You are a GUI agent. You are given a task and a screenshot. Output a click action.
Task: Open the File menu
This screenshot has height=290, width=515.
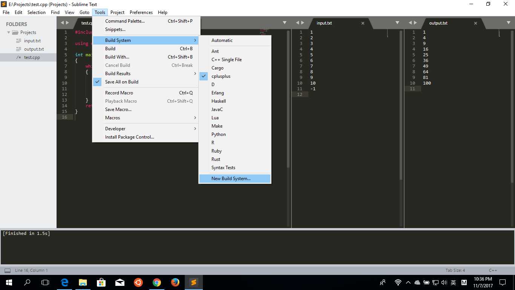(x=6, y=12)
